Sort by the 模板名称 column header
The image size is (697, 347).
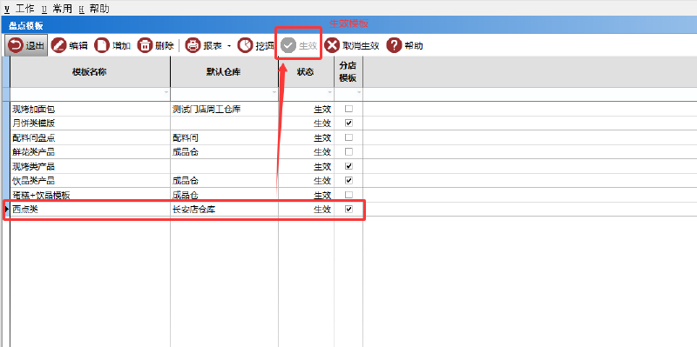pos(90,72)
